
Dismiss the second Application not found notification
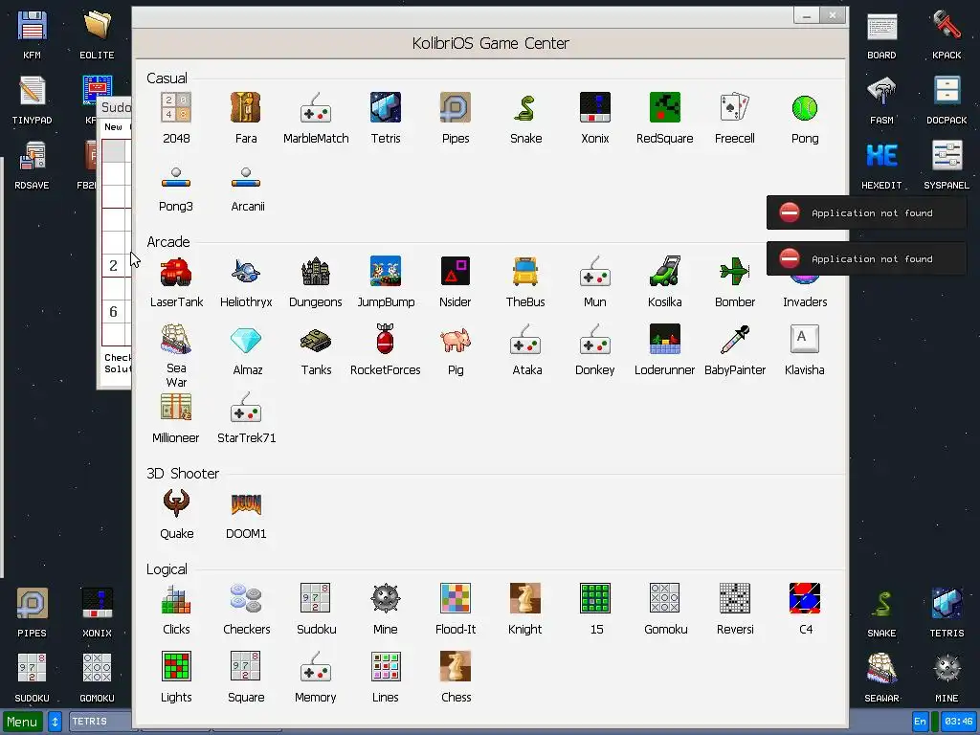click(x=866, y=258)
